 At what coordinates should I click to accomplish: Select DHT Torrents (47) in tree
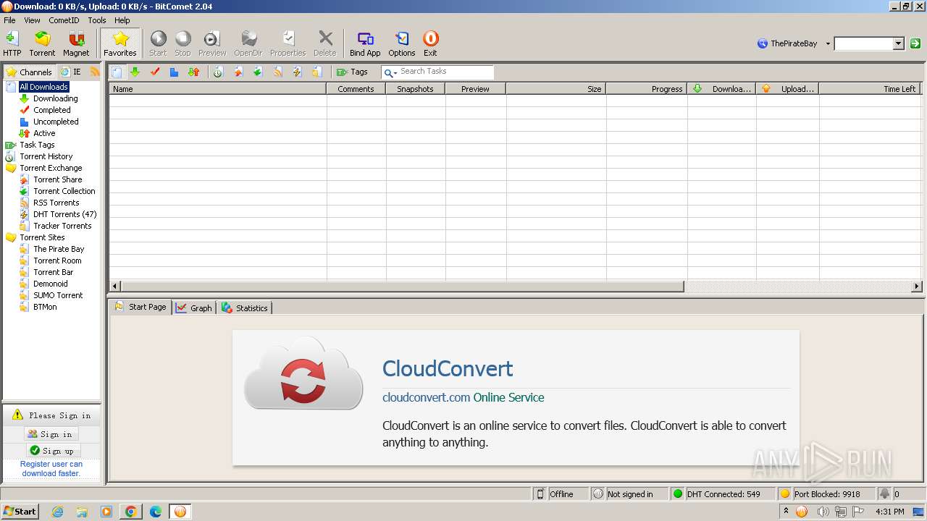point(64,214)
